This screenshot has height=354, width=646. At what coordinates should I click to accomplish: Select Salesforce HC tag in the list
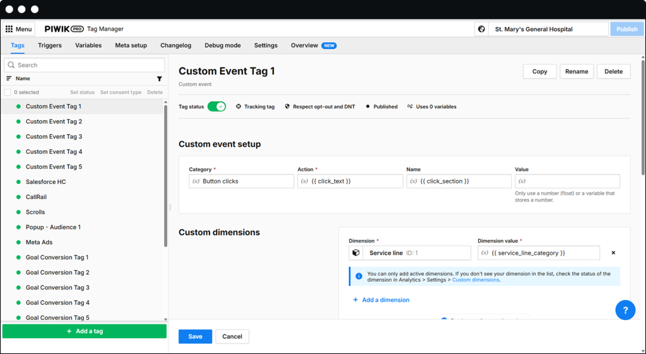45,182
